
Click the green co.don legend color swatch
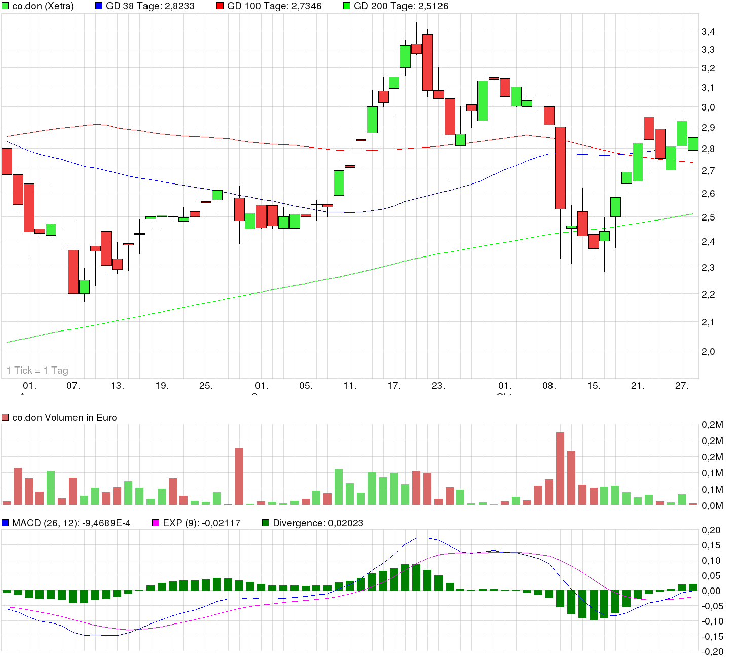[x=6, y=6]
